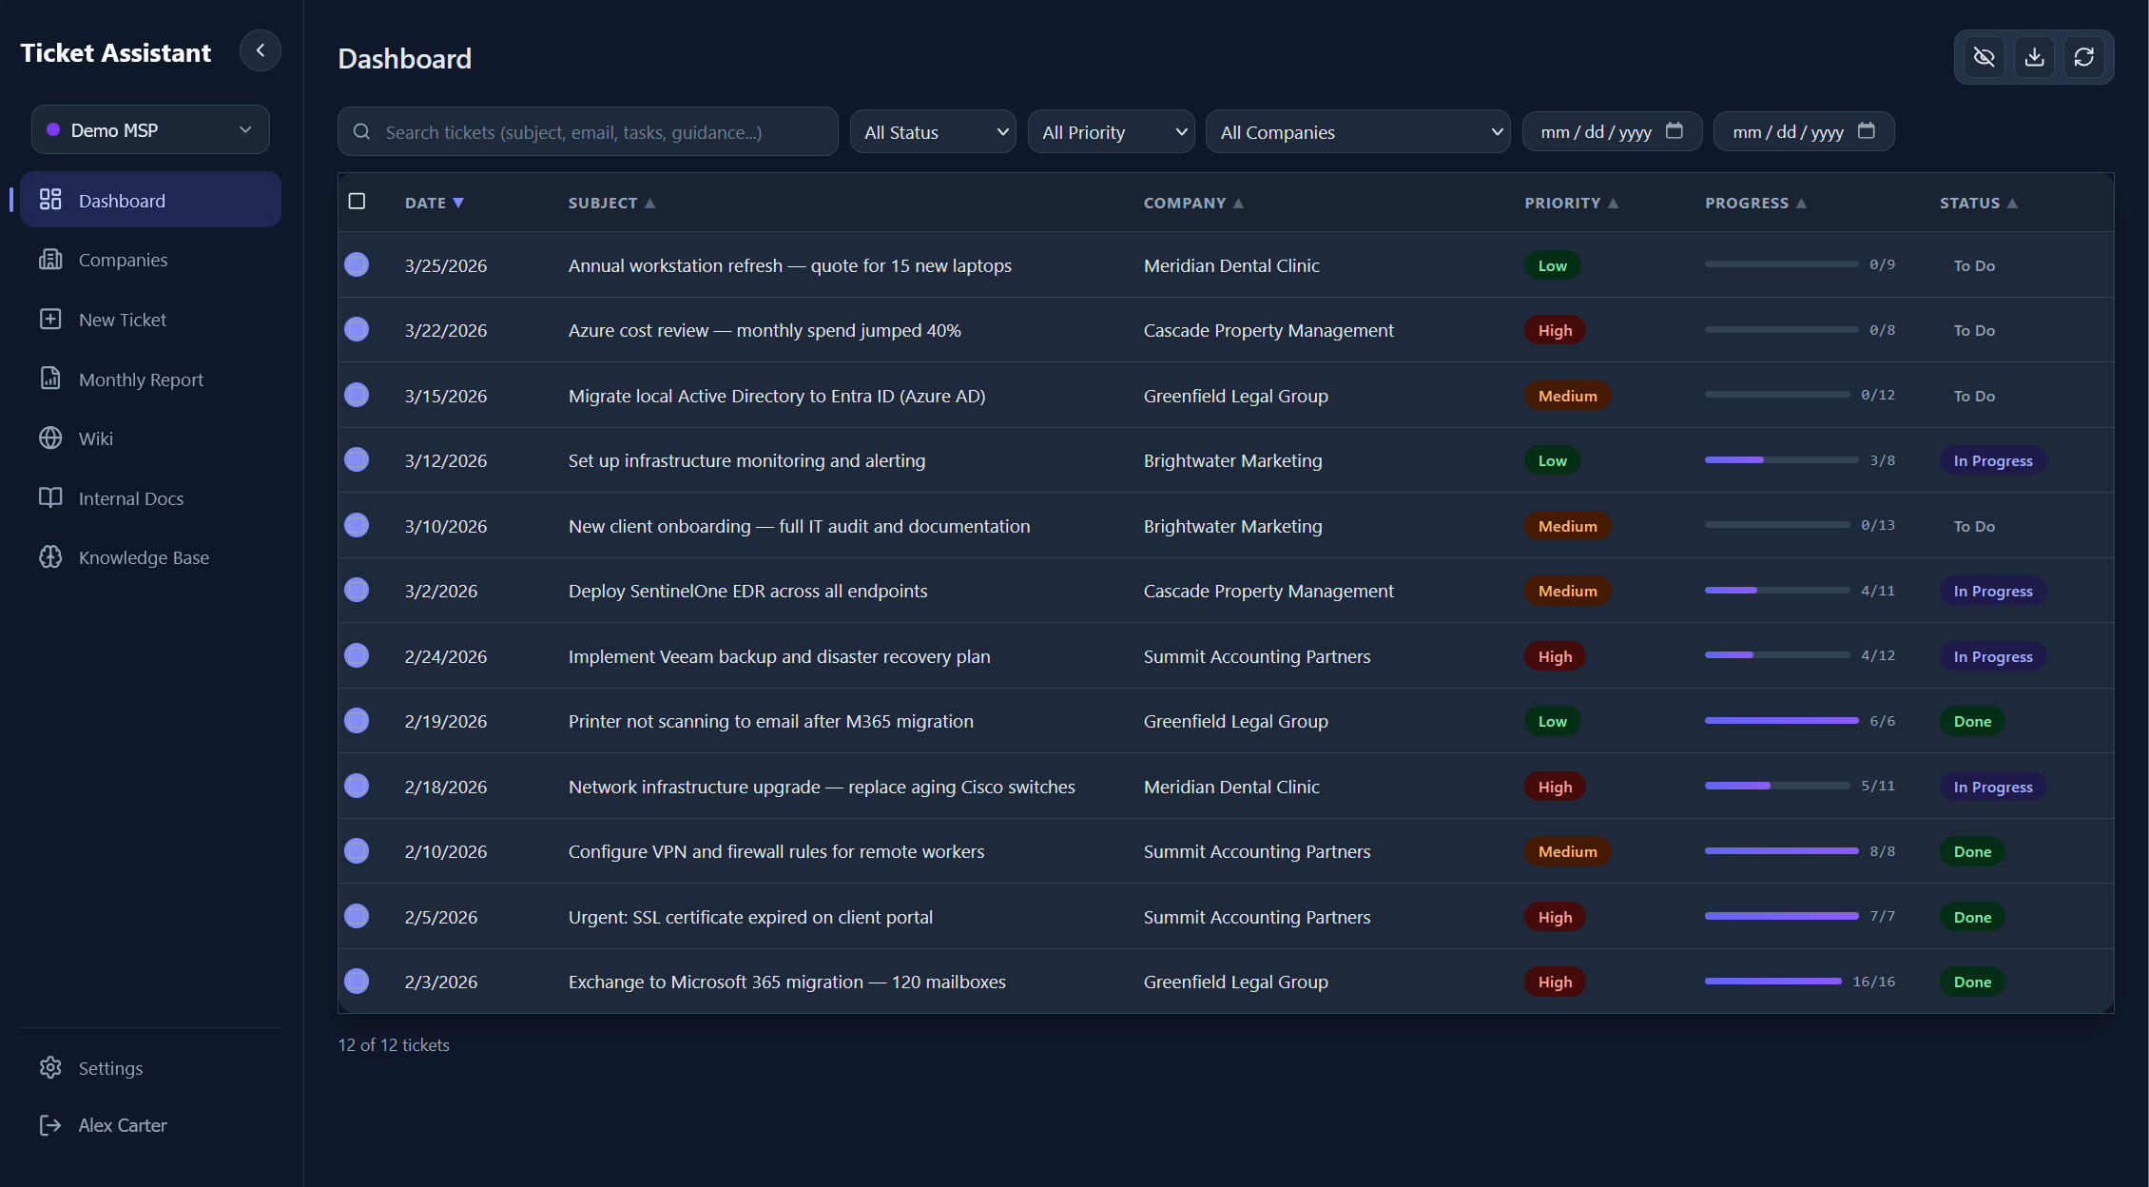Viewport: 2149px width, 1187px height.
Task: Click the search tickets input field
Action: [590, 132]
